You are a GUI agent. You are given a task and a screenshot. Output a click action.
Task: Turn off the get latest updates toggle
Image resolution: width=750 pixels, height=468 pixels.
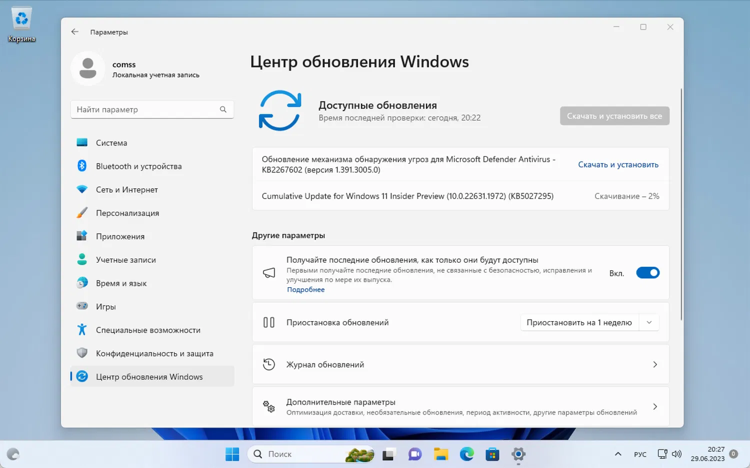pyautogui.click(x=648, y=273)
